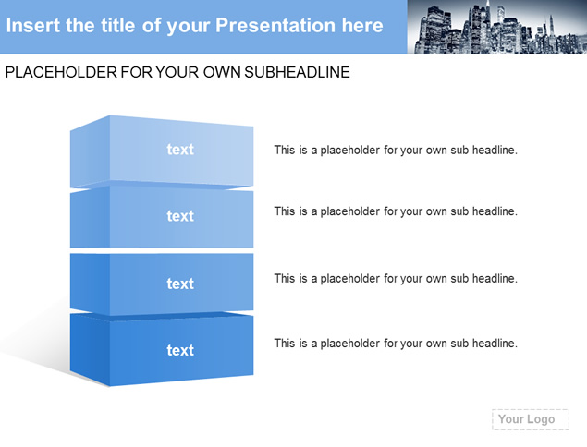This screenshot has width=587, height=447.
Task: Click the 'Your Logo' placeholder box
Action: click(531, 419)
